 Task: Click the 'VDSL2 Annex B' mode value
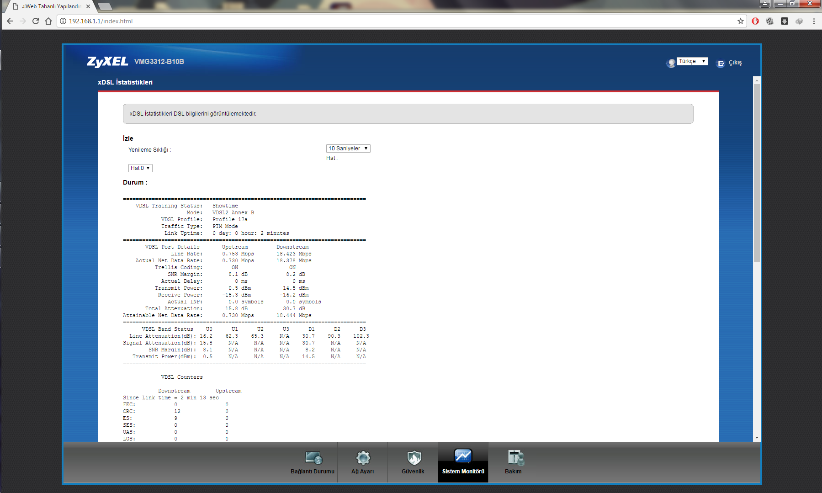pos(233,213)
